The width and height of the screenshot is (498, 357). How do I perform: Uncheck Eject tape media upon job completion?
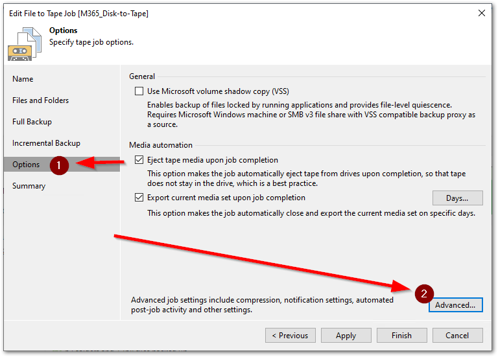coord(139,160)
